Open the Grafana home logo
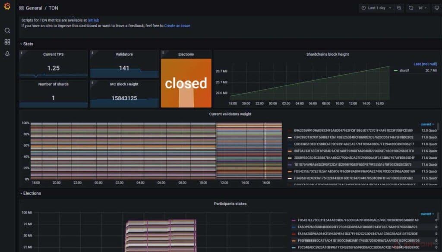Viewport: 442px width, 252px height. (x=7, y=6)
